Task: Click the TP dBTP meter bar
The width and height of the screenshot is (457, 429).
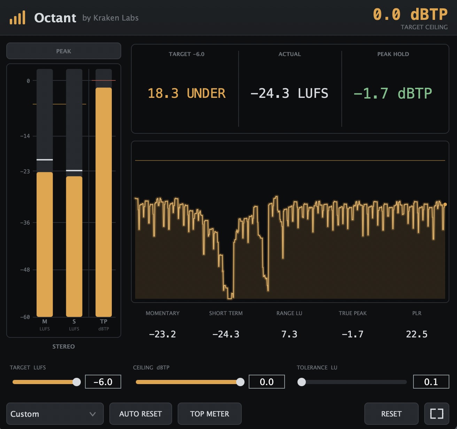Action: (x=104, y=193)
